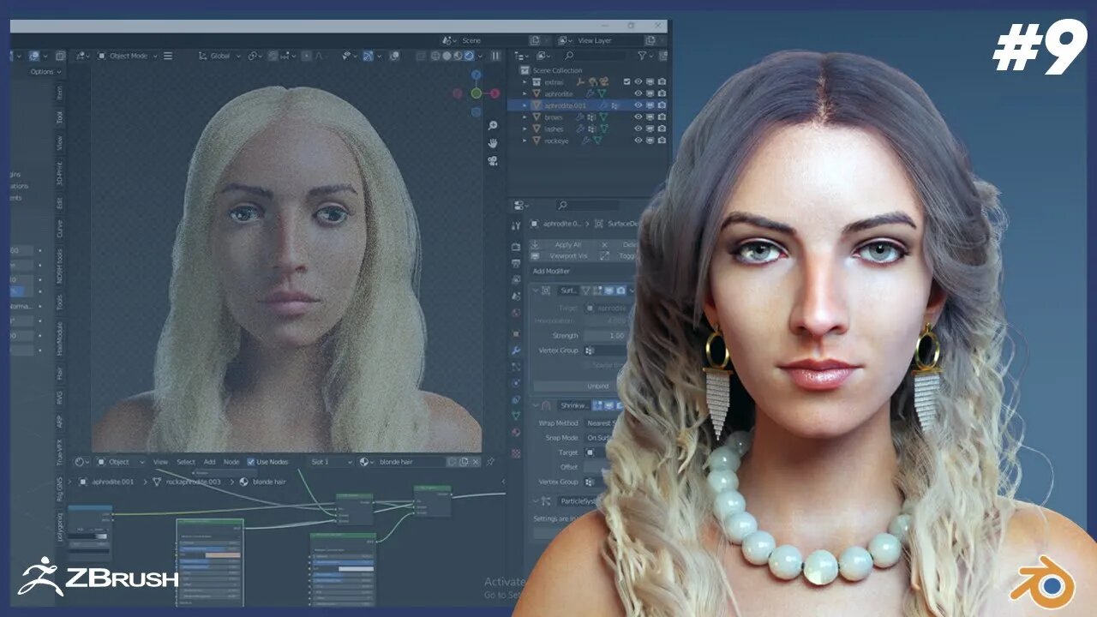Hide brows object with eye icon
1097x617 pixels.
638,117
